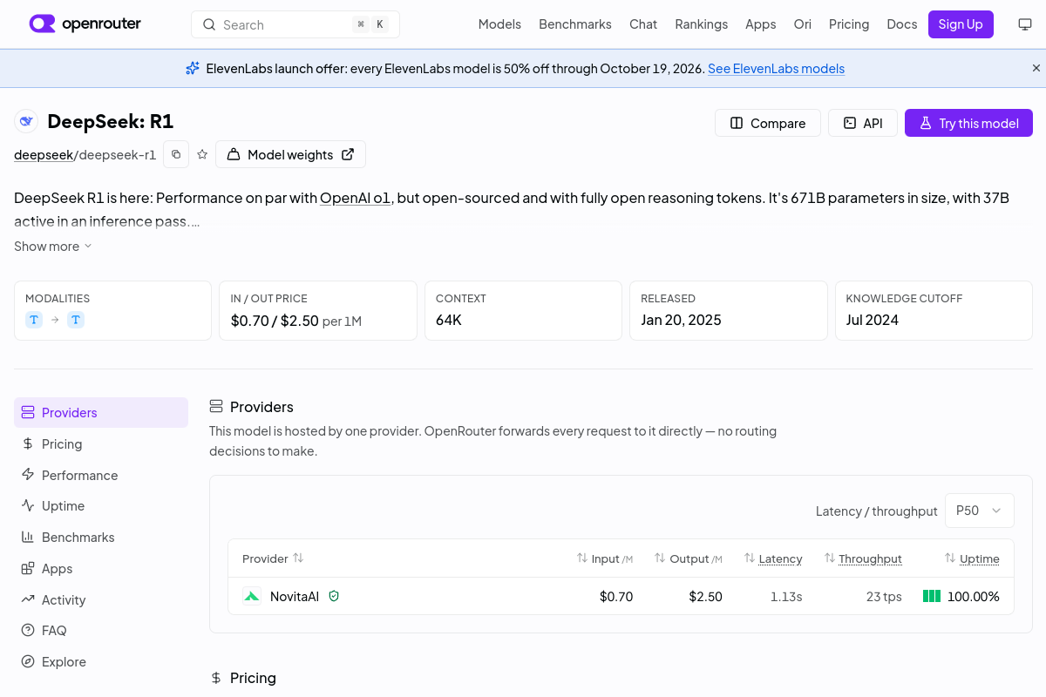1046x697 pixels.
Task: Select Explore in the sidebar
Action: click(101, 662)
